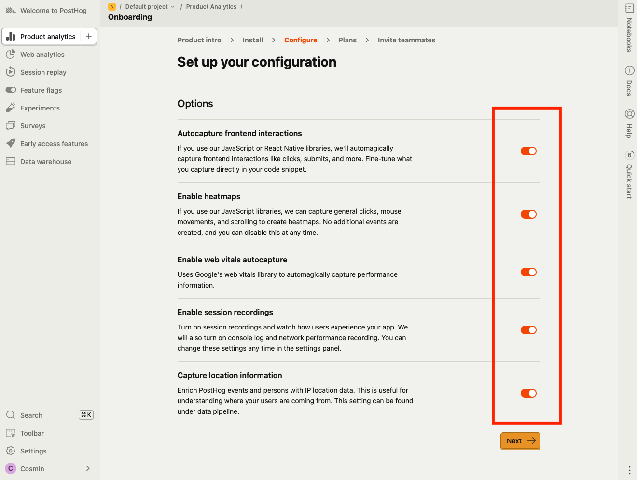Screen dimensions: 637x480
Task: Disable Capture location information toggle
Action: click(x=528, y=393)
